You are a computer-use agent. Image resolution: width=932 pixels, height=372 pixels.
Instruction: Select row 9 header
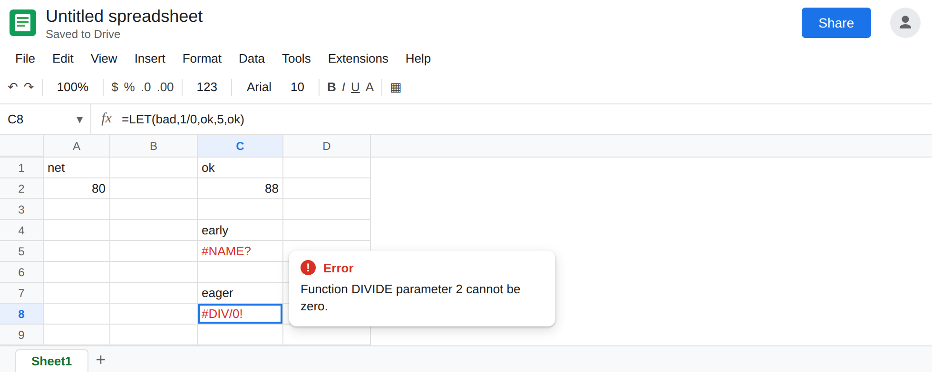(x=21, y=335)
